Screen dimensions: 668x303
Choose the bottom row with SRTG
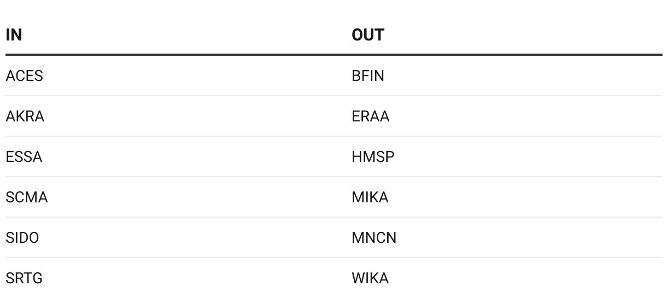pos(334,278)
